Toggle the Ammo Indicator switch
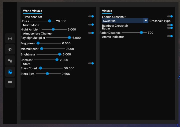 coord(170,36)
